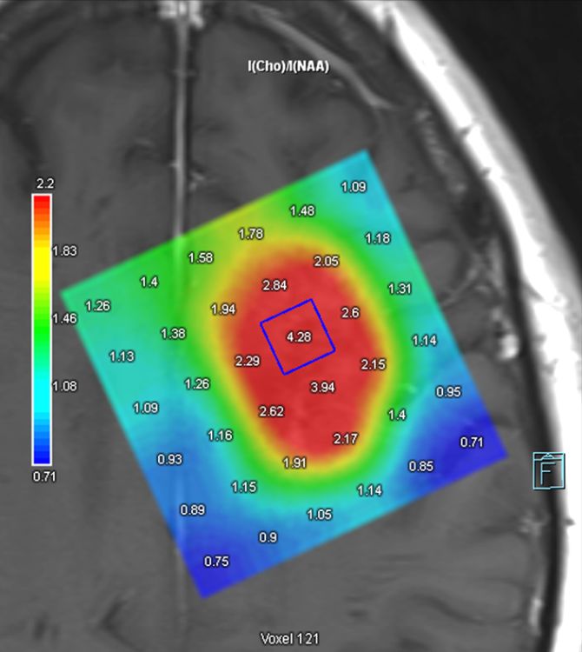Select the 0.71 voxel in the dark blue corner
The width and height of the screenshot is (582, 652).
click(472, 442)
